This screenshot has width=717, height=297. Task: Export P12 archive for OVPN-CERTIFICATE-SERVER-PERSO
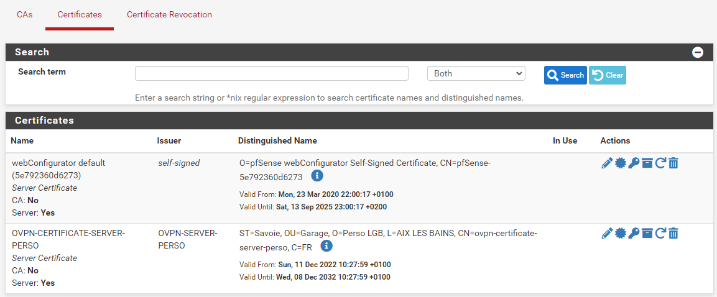(647, 234)
